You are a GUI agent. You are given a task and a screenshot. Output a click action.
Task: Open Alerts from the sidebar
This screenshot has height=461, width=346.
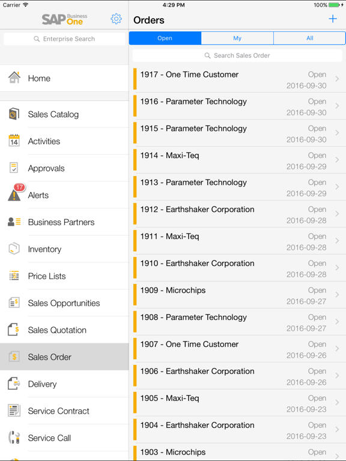(x=64, y=195)
